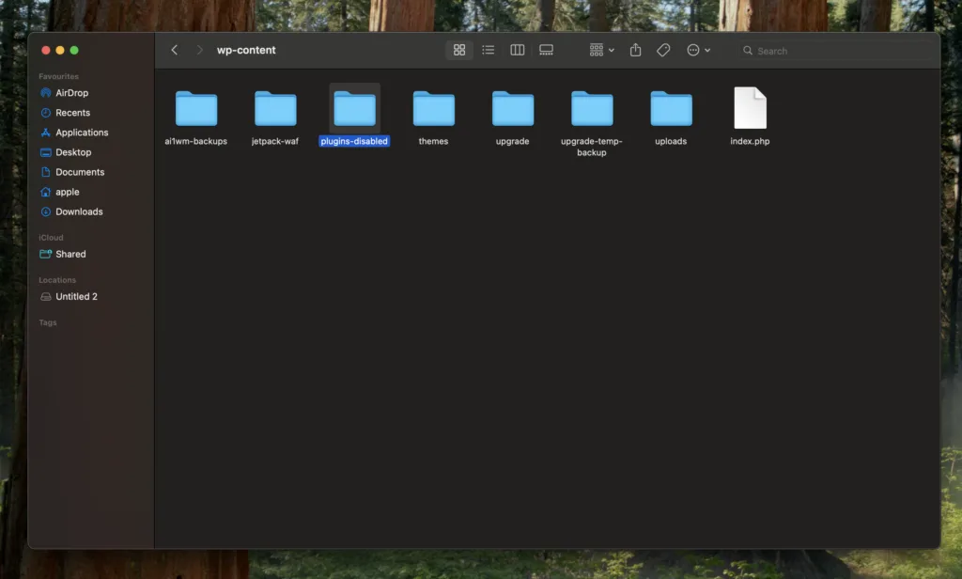The width and height of the screenshot is (962, 579).
Task: Open the Share menu
Action: (x=635, y=50)
